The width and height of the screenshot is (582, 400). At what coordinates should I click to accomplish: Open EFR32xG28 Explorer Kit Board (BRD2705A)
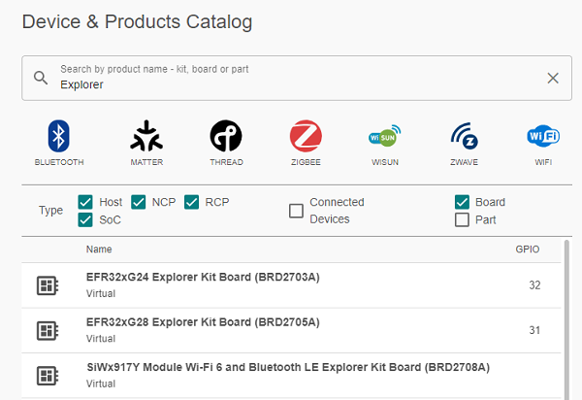203,322
